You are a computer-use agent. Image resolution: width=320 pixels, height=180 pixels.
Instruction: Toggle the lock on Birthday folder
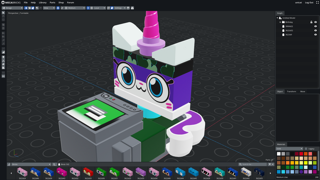click(311, 22)
